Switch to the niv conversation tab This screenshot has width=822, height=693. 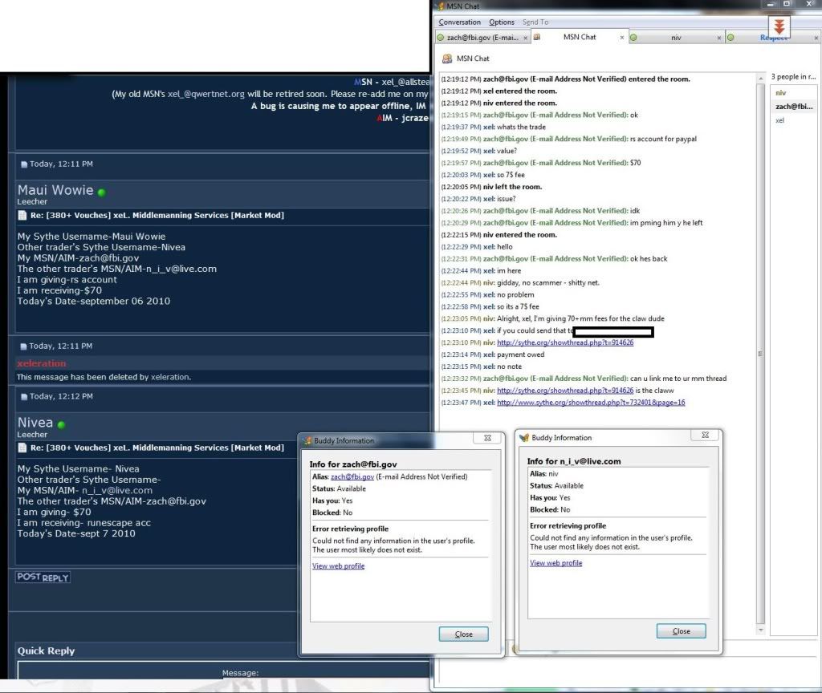point(676,38)
